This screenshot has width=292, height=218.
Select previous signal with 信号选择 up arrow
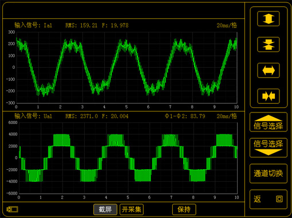coord(269,122)
